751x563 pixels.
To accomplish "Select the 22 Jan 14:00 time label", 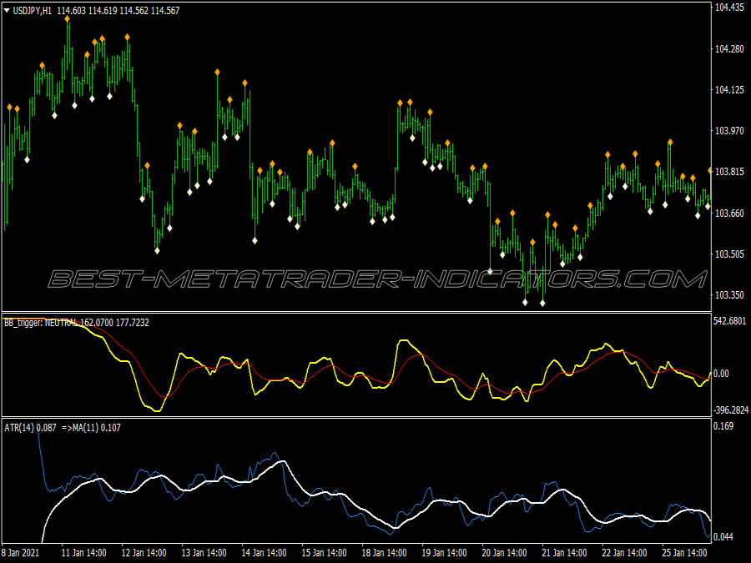I will 624,553.
